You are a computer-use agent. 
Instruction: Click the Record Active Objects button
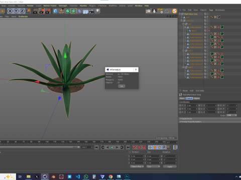tap(134, 147)
